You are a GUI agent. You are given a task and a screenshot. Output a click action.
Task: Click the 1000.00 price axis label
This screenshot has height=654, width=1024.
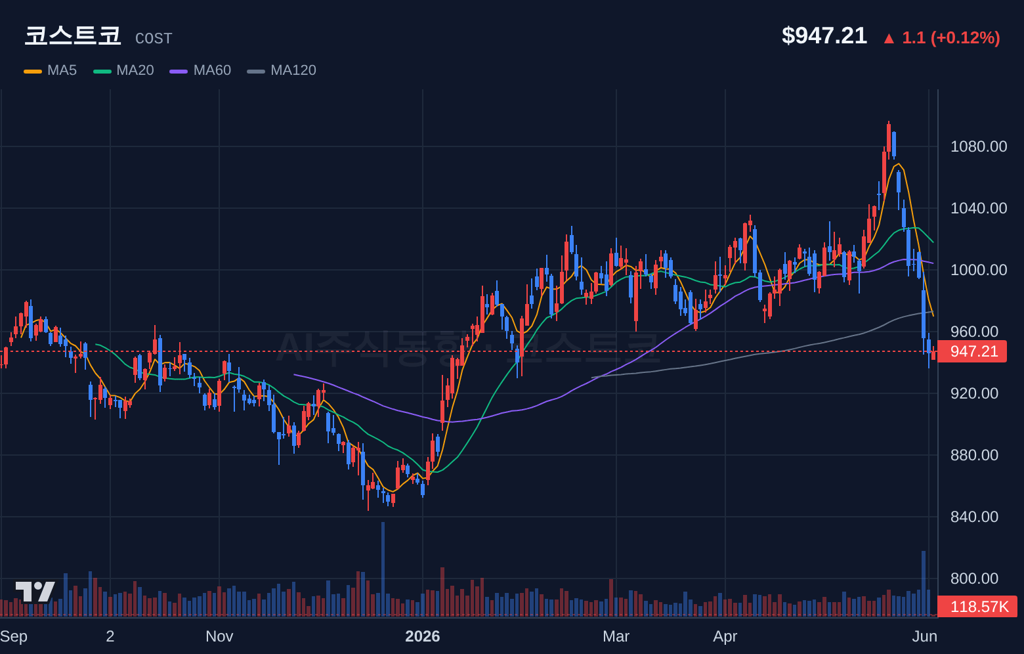(979, 270)
